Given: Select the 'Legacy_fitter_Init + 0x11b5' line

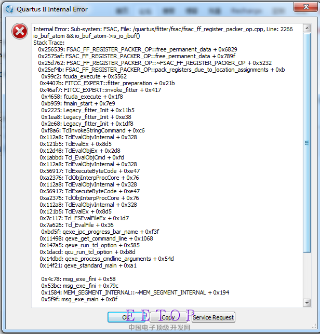Looking at the screenshot, I should pos(88,110).
